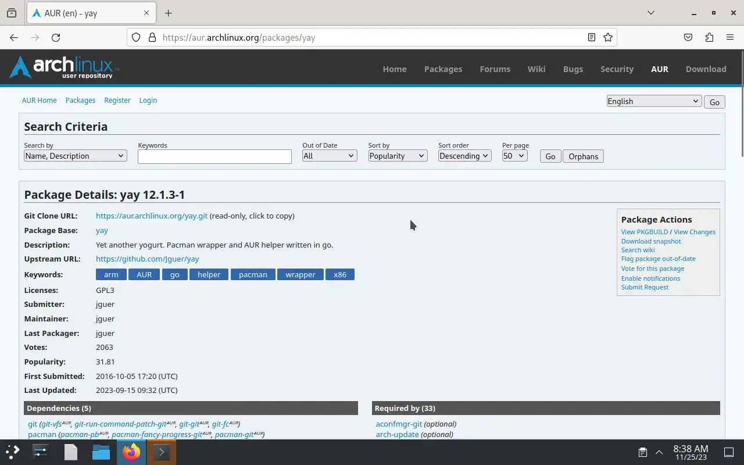Click the Keywords search field

pyautogui.click(x=214, y=156)
